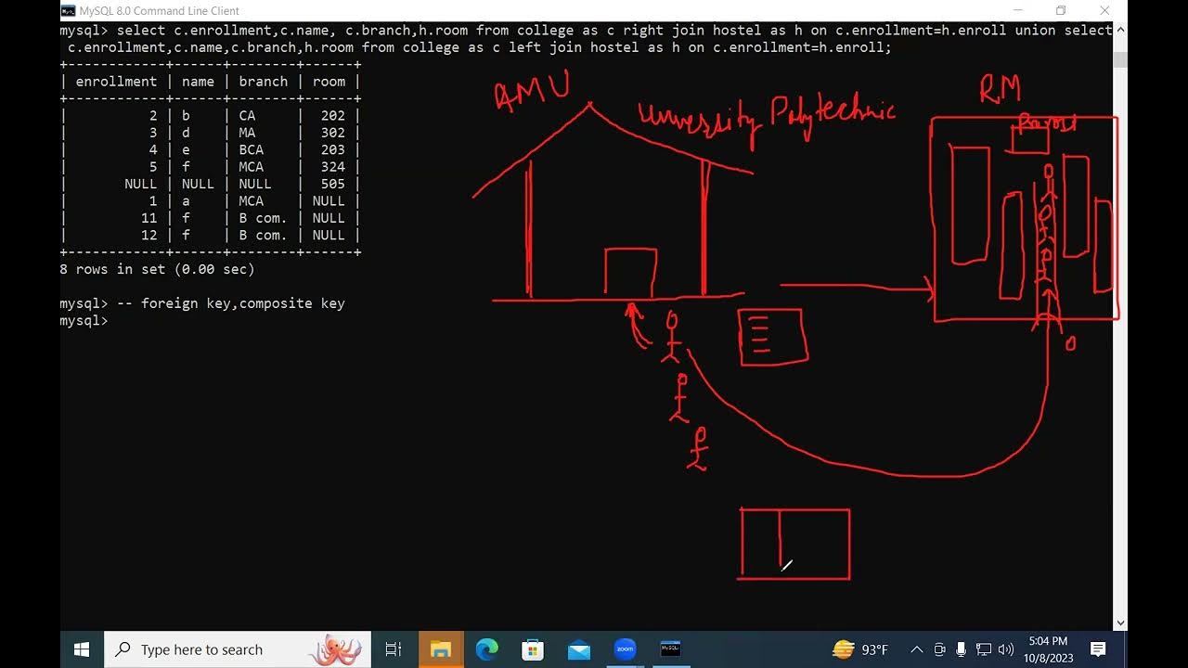Show hidden system tray icons
Viewport: 1188px width, 668px height.
pyautogui.click(x=917, y=649)
